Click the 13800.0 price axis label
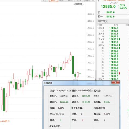 (90, 42)
